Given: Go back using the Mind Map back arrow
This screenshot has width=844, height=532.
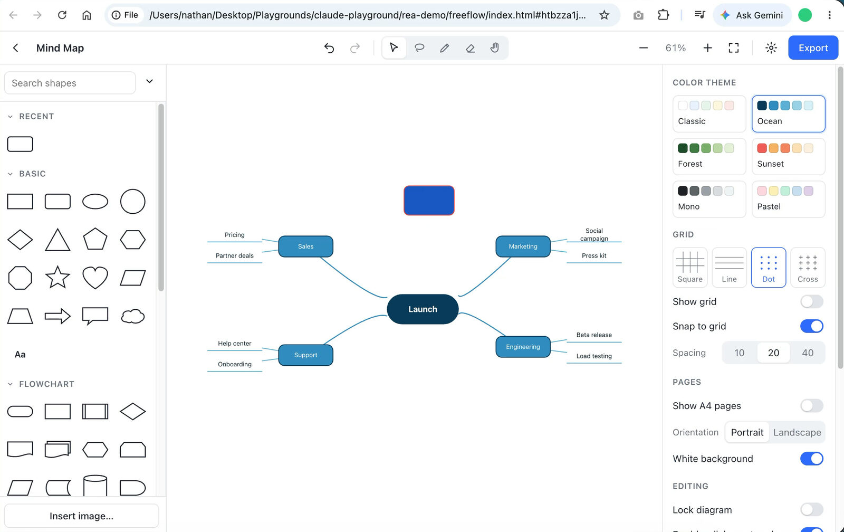Looking at the screenshot, I should 16,48.
